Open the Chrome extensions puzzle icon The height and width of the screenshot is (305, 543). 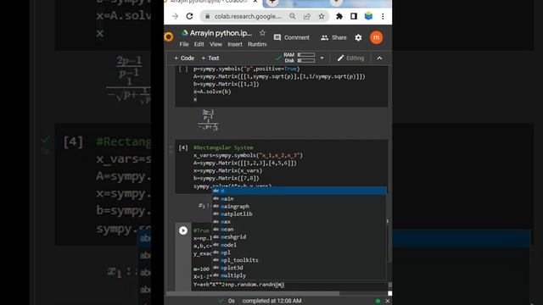pyautogui.click(x=339, y=16)
